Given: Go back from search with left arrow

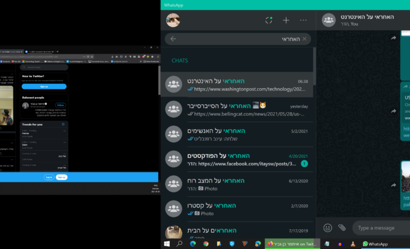Looking at the screenshot, I should pyautogui.click(x=173, y=39).
